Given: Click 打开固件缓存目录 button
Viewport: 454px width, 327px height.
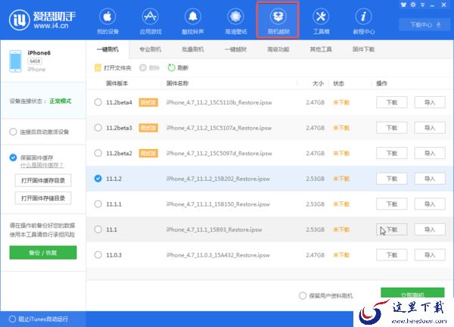Looking at the screenshot, I should [43, 181].
